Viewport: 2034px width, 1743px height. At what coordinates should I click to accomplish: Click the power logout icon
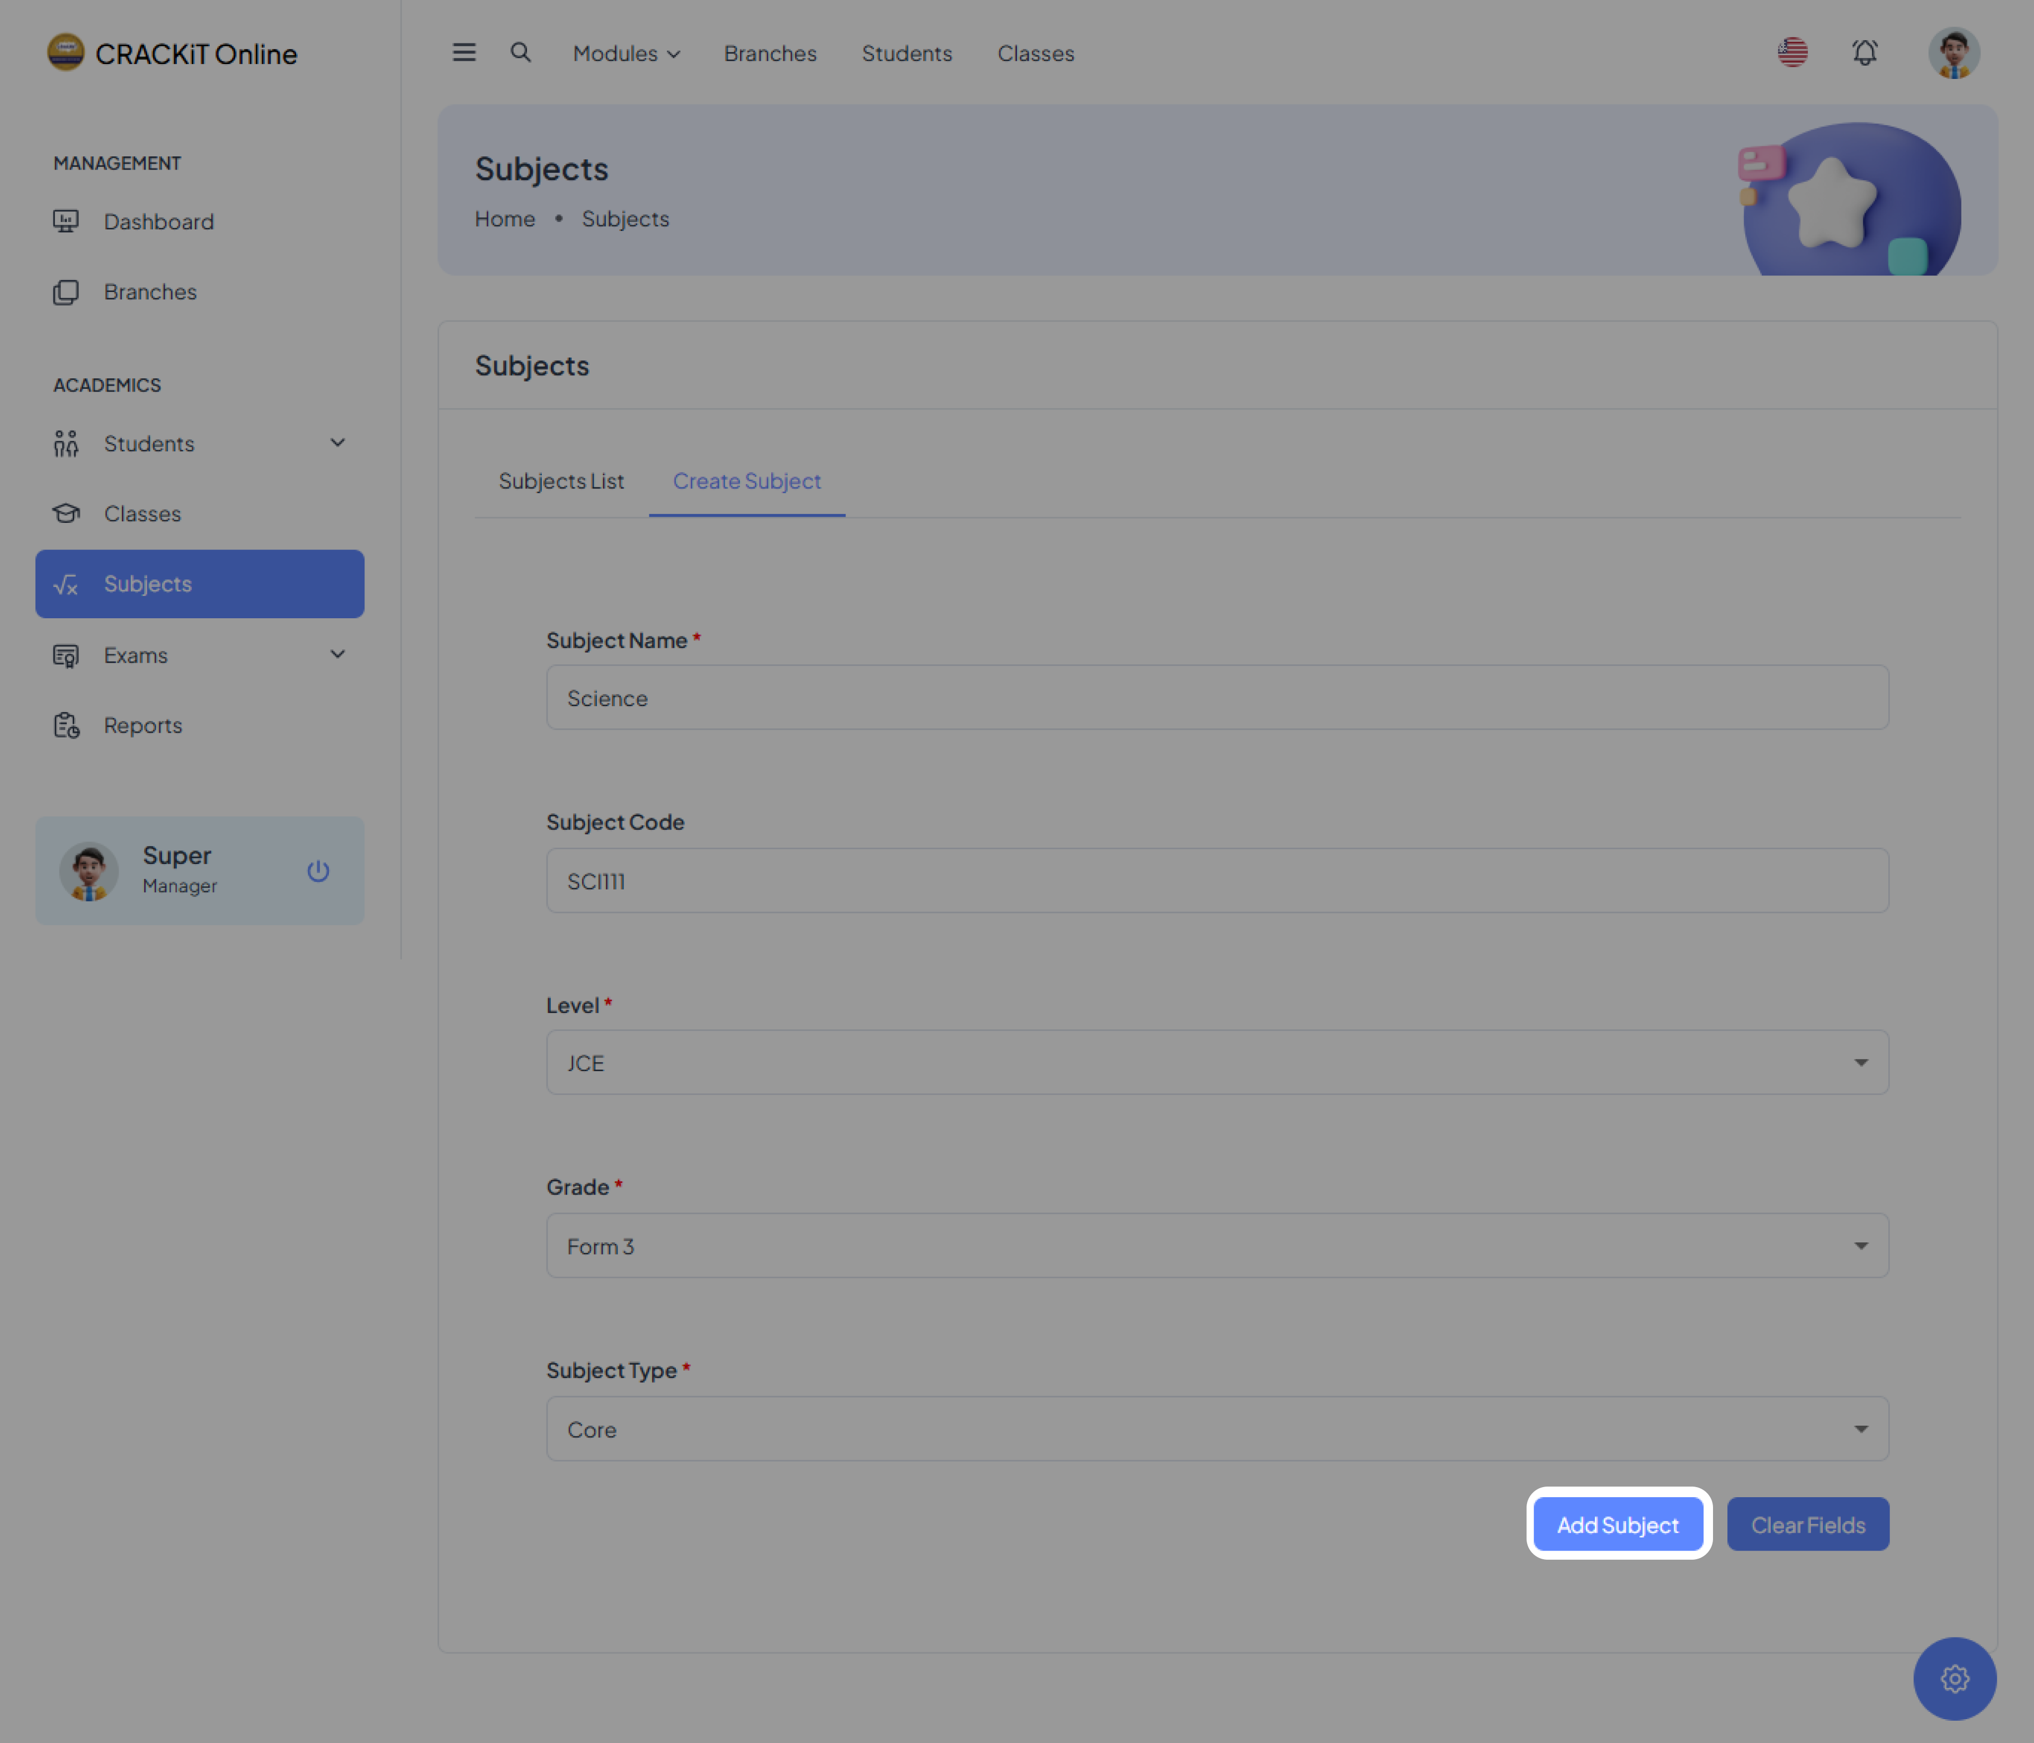[318, 871]
